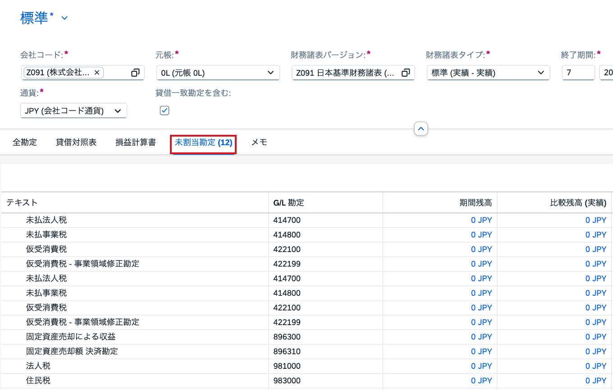The image size is (613, 390).
Task: Remove the Z091 company code token
Action: point(97,73)
